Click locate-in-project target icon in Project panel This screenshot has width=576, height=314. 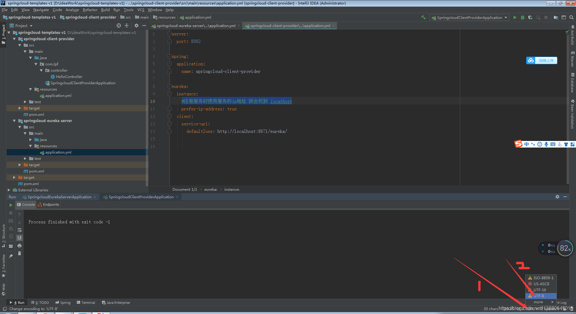(119, 25)
